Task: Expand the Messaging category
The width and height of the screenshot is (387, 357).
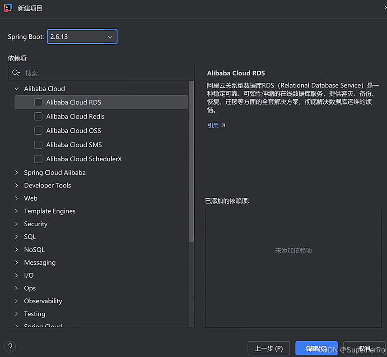Action: pos(17,262)
